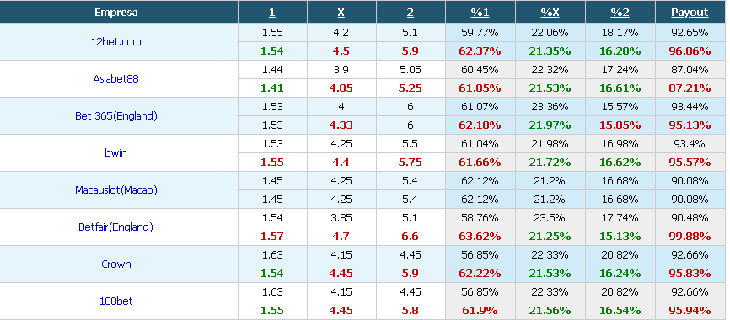Viewport: 730px width, 320px height.
Task: Open the Crown bookmaker link
Action: tap(116, 264)
